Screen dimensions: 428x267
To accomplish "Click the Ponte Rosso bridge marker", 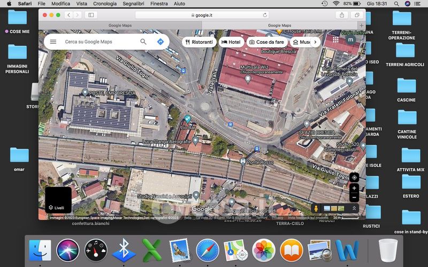I will click(x=243, y=162).
